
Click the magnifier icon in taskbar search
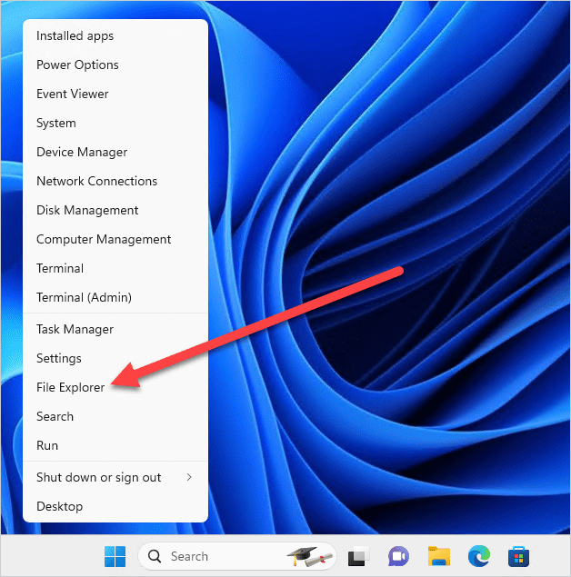(x=155, y=556)
